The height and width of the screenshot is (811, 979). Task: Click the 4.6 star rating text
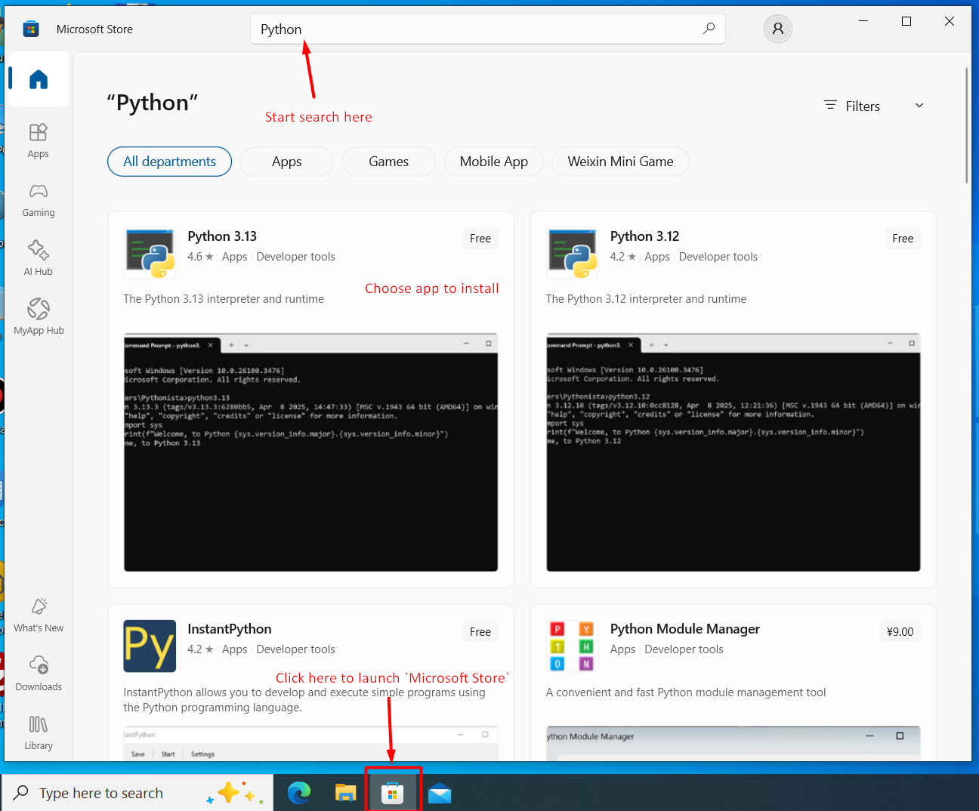(200, 257)
